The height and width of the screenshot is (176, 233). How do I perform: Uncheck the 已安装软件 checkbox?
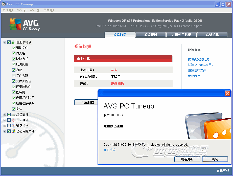coord(14,86)
